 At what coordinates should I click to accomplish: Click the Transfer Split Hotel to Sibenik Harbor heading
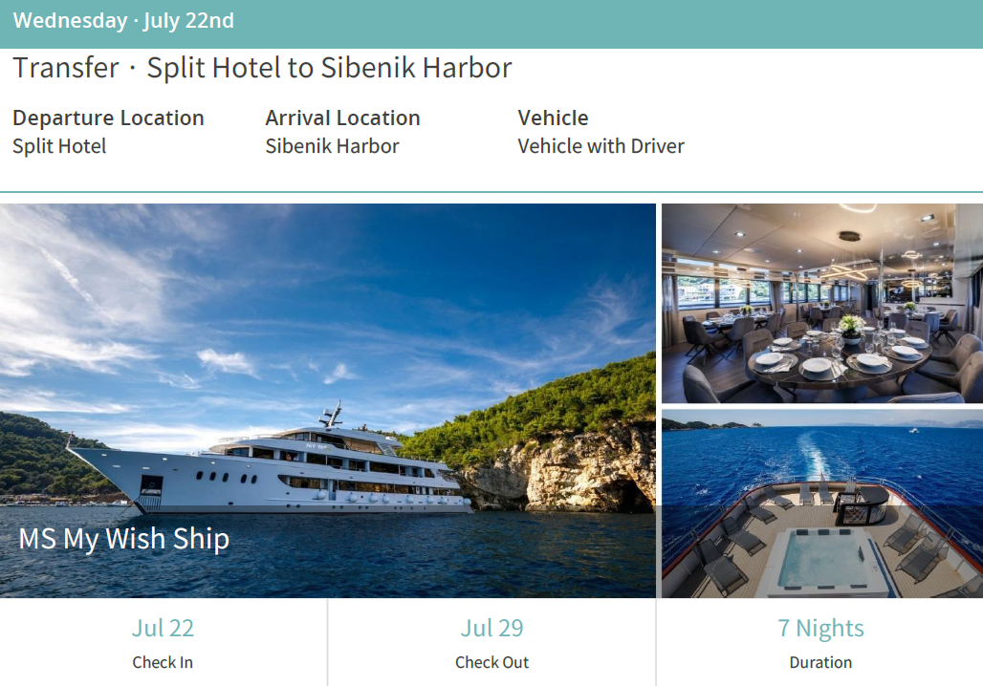click(263, 68)
